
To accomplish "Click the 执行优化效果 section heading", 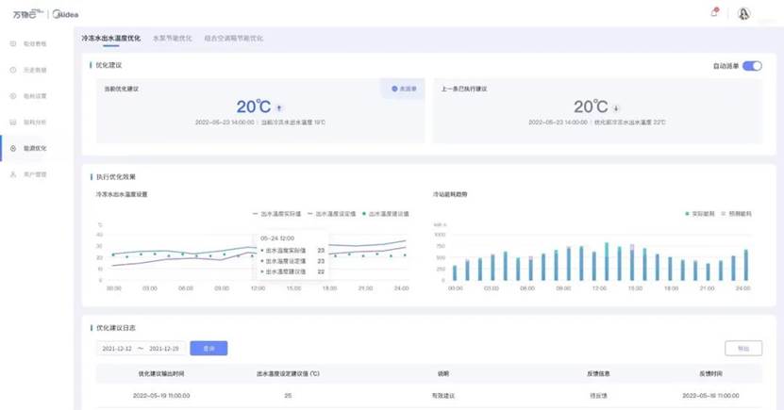I will coord(115,177).
